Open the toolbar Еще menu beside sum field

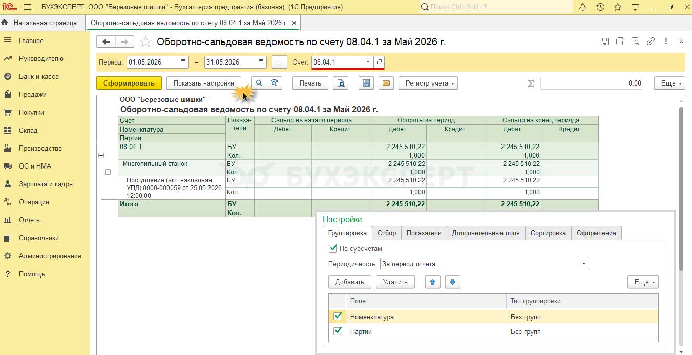tap(669, 83)
